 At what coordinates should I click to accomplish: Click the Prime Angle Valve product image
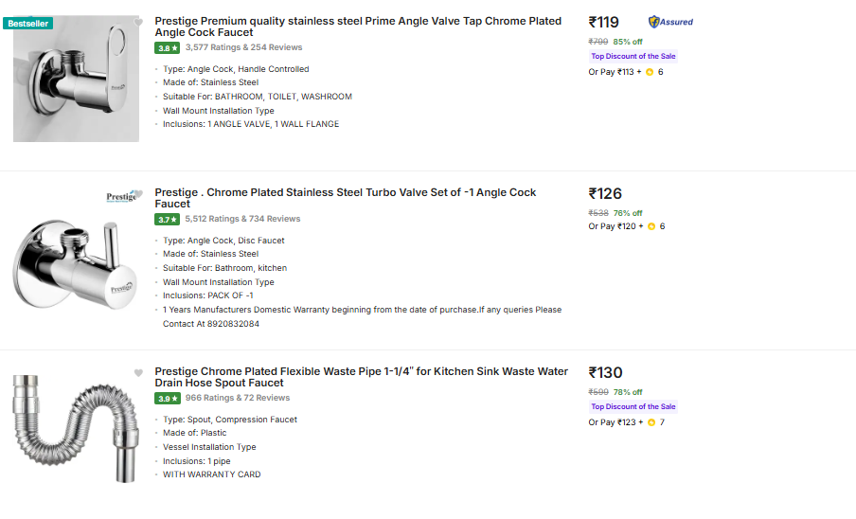coord(76,81)
